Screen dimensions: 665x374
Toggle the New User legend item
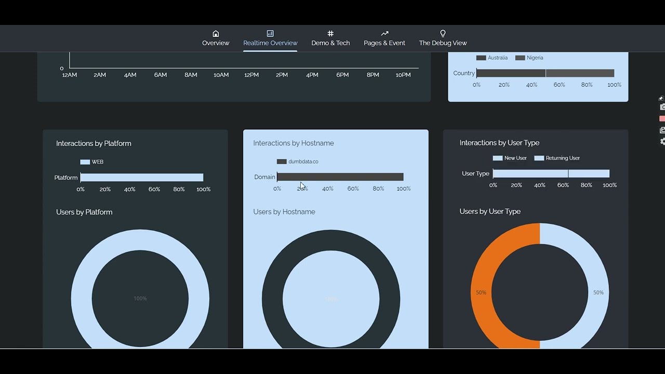pyautogui.click(x=510, y=158)
